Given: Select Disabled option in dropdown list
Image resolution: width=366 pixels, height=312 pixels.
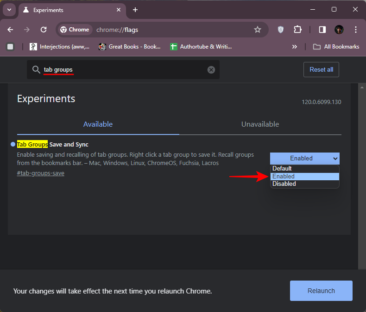Looking at the screenshot, I should pos(304,184).
